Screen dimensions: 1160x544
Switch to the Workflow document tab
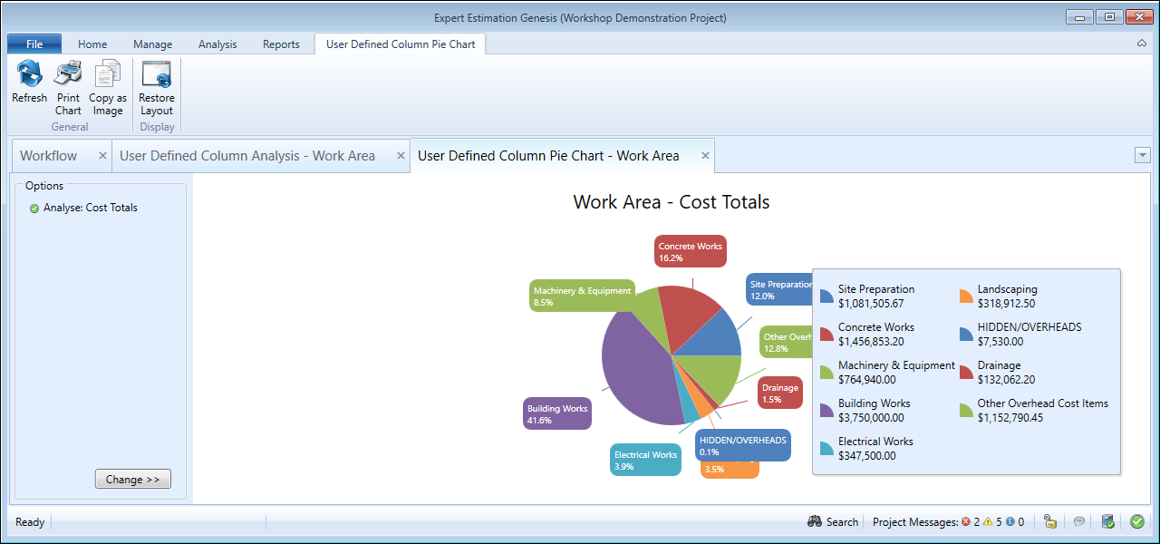(x=49, y=156)
